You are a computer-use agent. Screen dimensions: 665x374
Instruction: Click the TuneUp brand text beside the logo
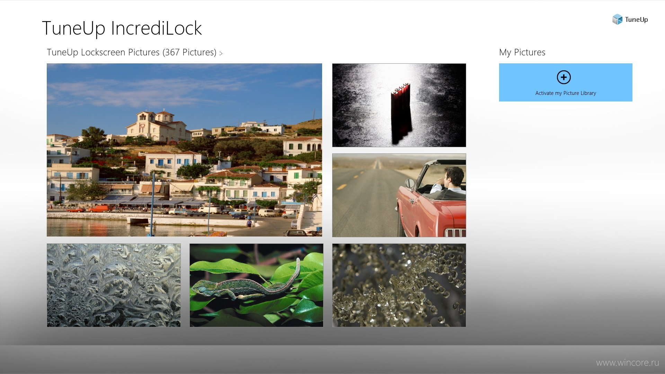click(x=636, y=19)
